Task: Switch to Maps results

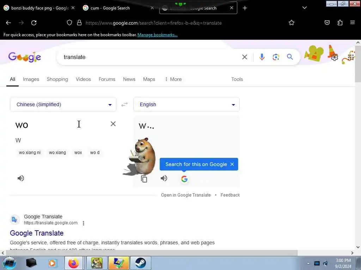Action: point(149,79)
